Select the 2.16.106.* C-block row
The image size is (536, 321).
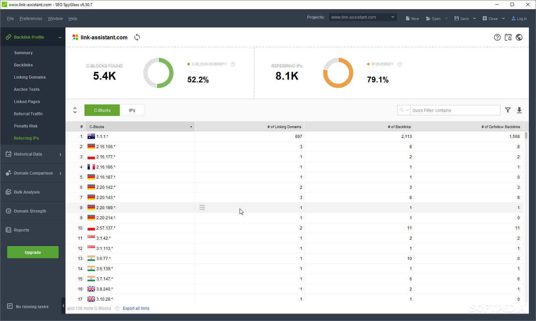[294, 147]
